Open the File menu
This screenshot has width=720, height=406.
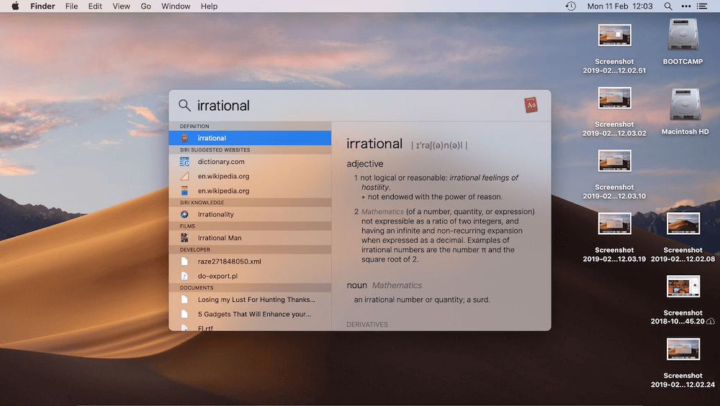pos(71,6)
